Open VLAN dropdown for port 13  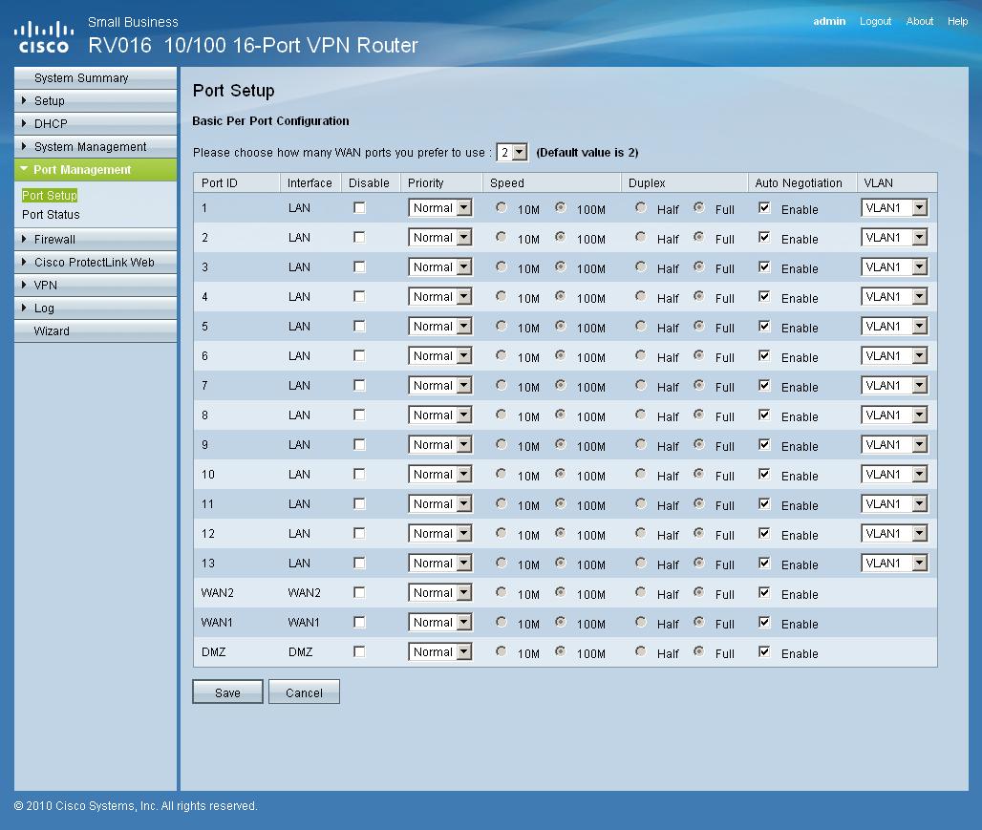point(894,564)
